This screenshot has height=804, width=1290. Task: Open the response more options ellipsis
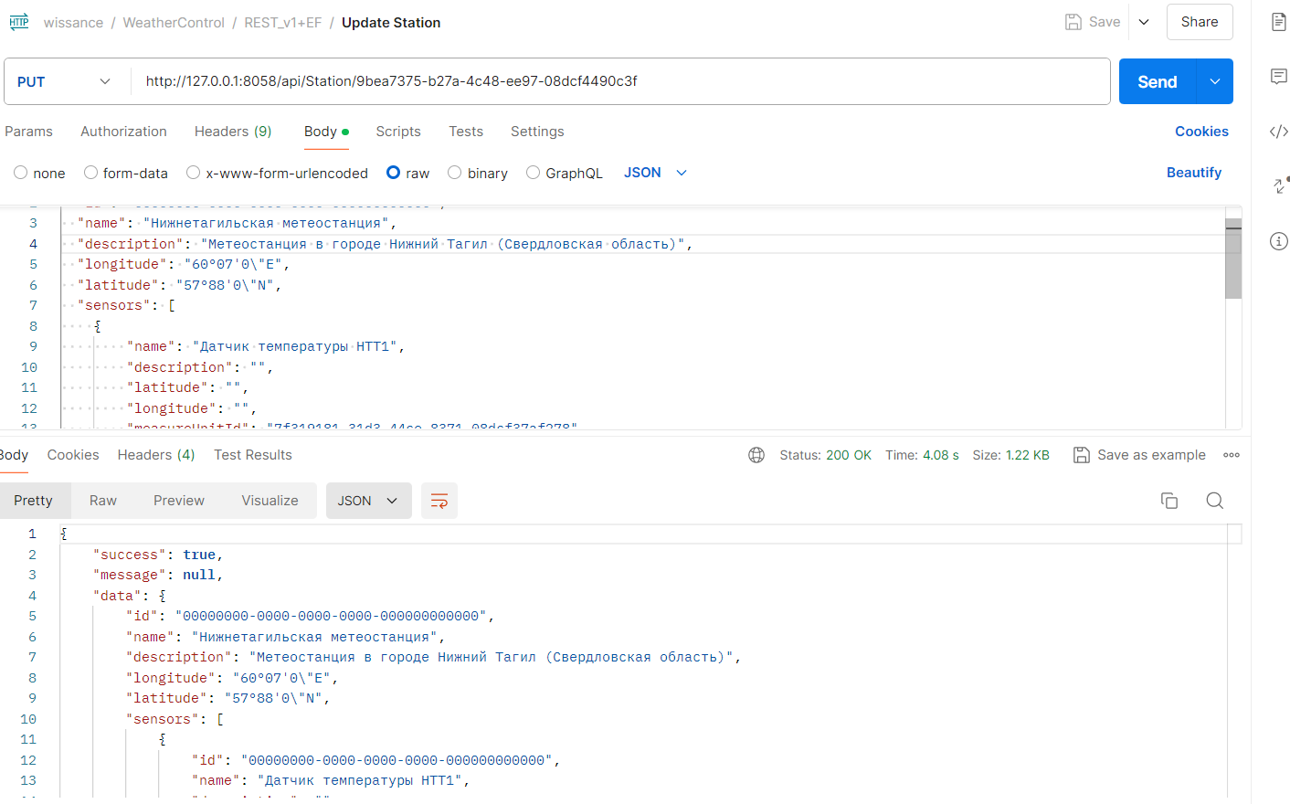(1232, 455)
